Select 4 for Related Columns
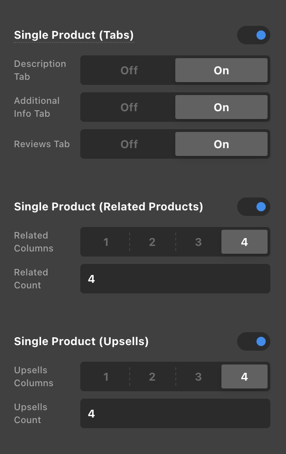The width and height of the screenshot is (286, 454). [244, 242]
